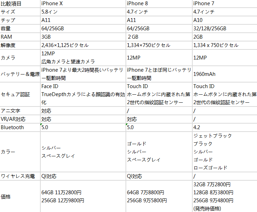
Task: Select the 1960mAh battery cell
Action: [225, 74]
